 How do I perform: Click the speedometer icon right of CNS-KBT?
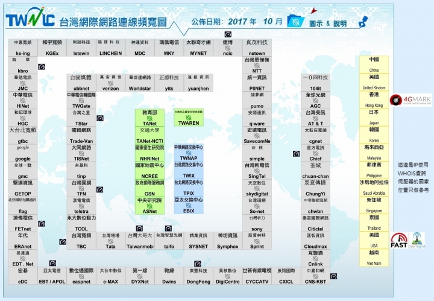(x=333, y=276)
